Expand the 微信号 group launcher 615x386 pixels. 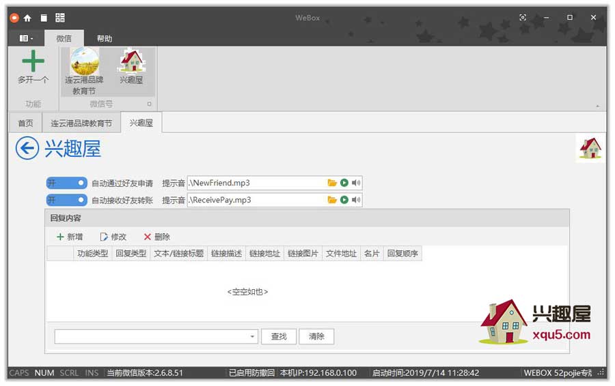pyautogui.click(x=149, y=104)
